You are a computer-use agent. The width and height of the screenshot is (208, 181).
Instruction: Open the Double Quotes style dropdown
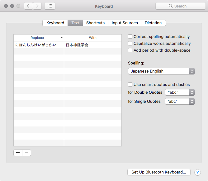pos(180,92)
